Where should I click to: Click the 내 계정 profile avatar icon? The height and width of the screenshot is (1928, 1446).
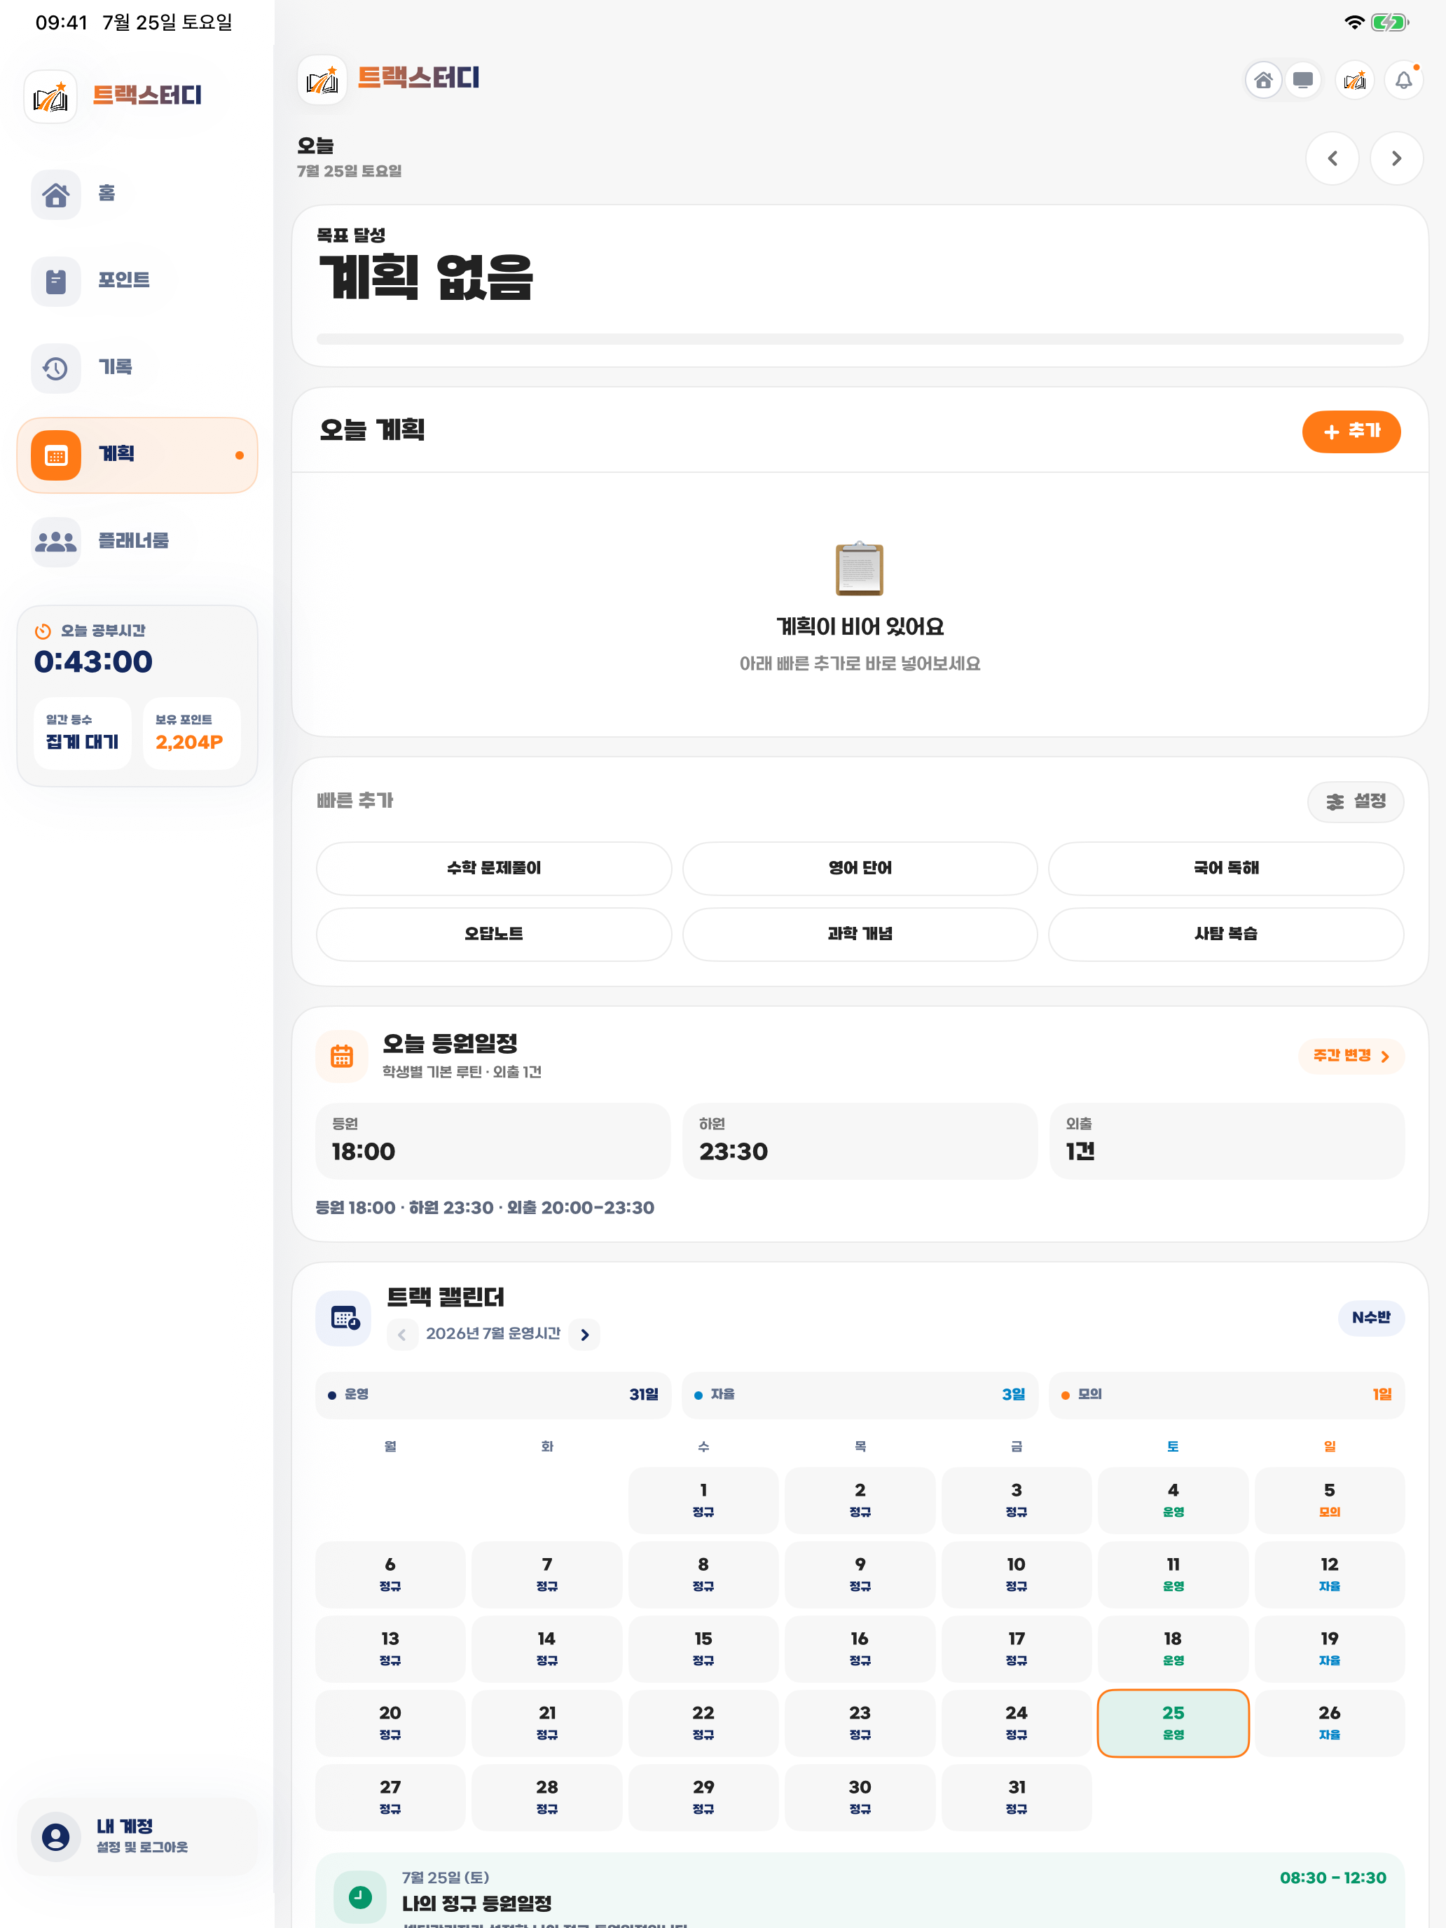(56, 1836)
